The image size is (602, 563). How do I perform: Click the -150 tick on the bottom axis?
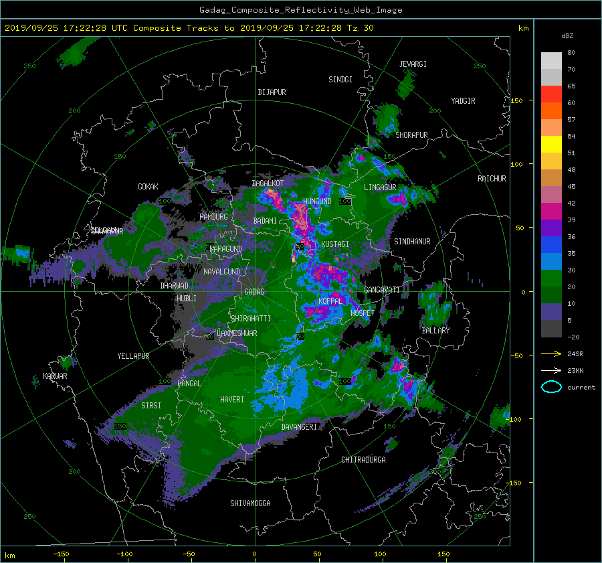point(61,554)
